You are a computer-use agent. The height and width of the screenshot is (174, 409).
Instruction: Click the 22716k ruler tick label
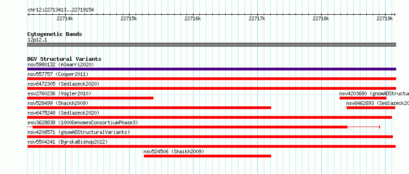point(193,19)
